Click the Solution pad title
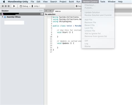The image size is (132, 105). (x=5, y=11)
